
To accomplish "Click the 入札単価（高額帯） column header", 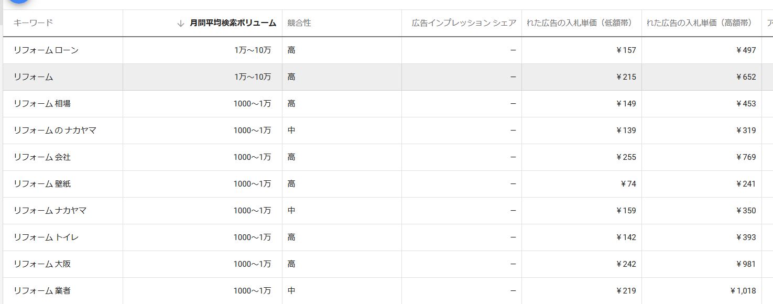I will 699,23.
